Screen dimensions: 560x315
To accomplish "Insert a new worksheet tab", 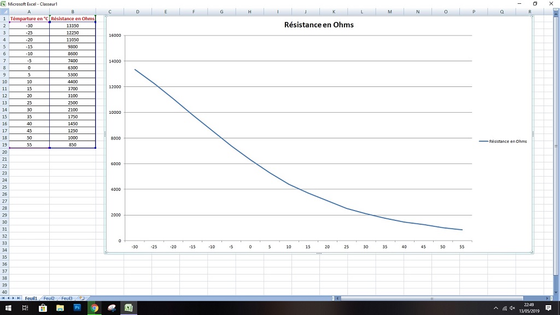I will click(81, 298).
